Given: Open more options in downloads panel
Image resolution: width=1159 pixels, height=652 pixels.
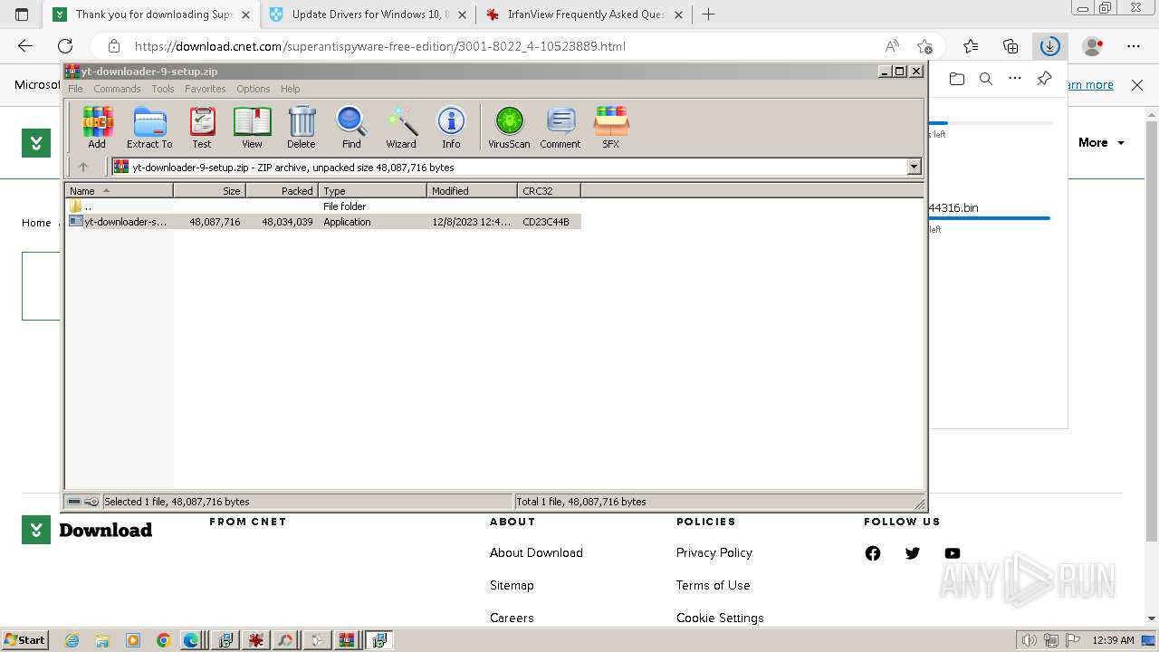Looking at the screenshot, I should pos(1015,79).
